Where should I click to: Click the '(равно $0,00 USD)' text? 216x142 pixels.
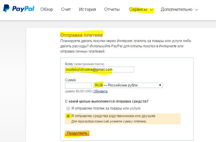pos(79,91)
